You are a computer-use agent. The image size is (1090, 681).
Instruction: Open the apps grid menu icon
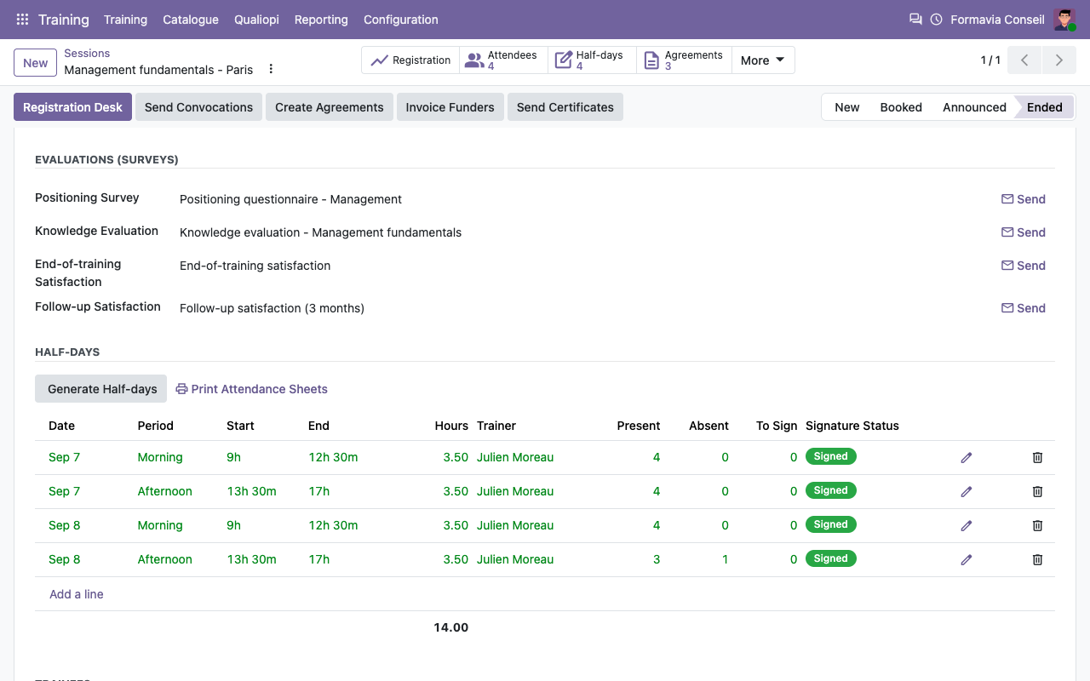pyautogui.click(x=22, y=20)
